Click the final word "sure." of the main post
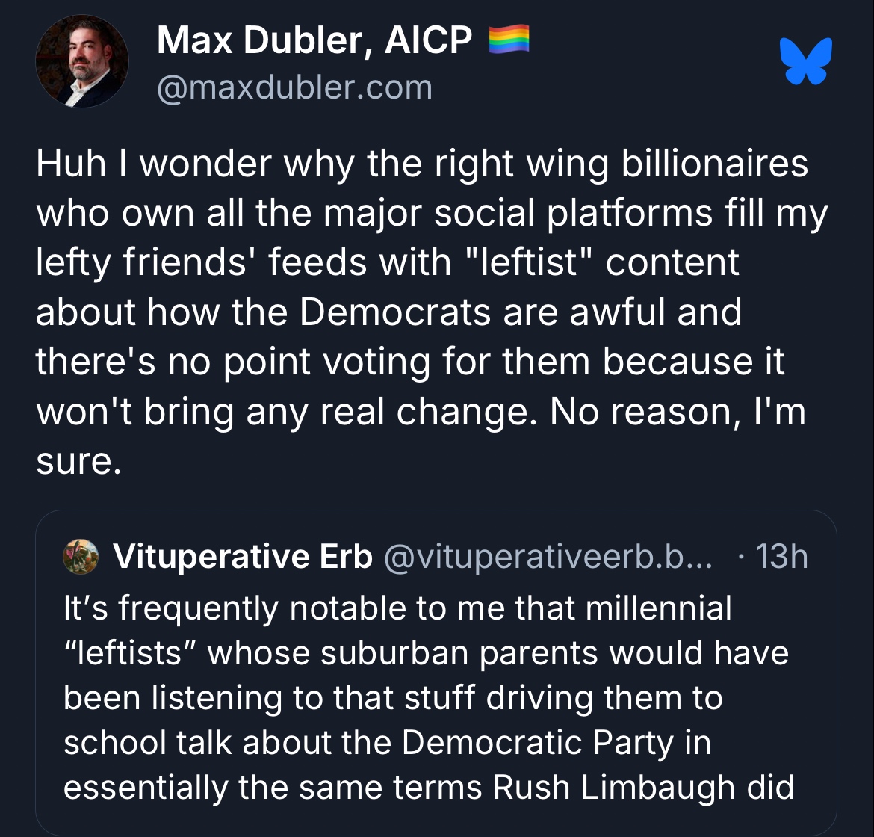This screenshot has height=837, width=874. (x=78, y=461)
